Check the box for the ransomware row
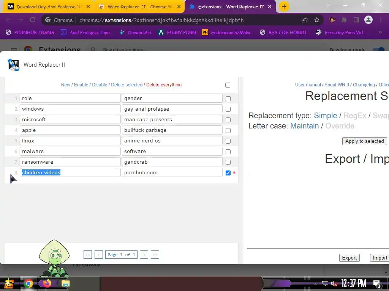 (x=228, y=162)
